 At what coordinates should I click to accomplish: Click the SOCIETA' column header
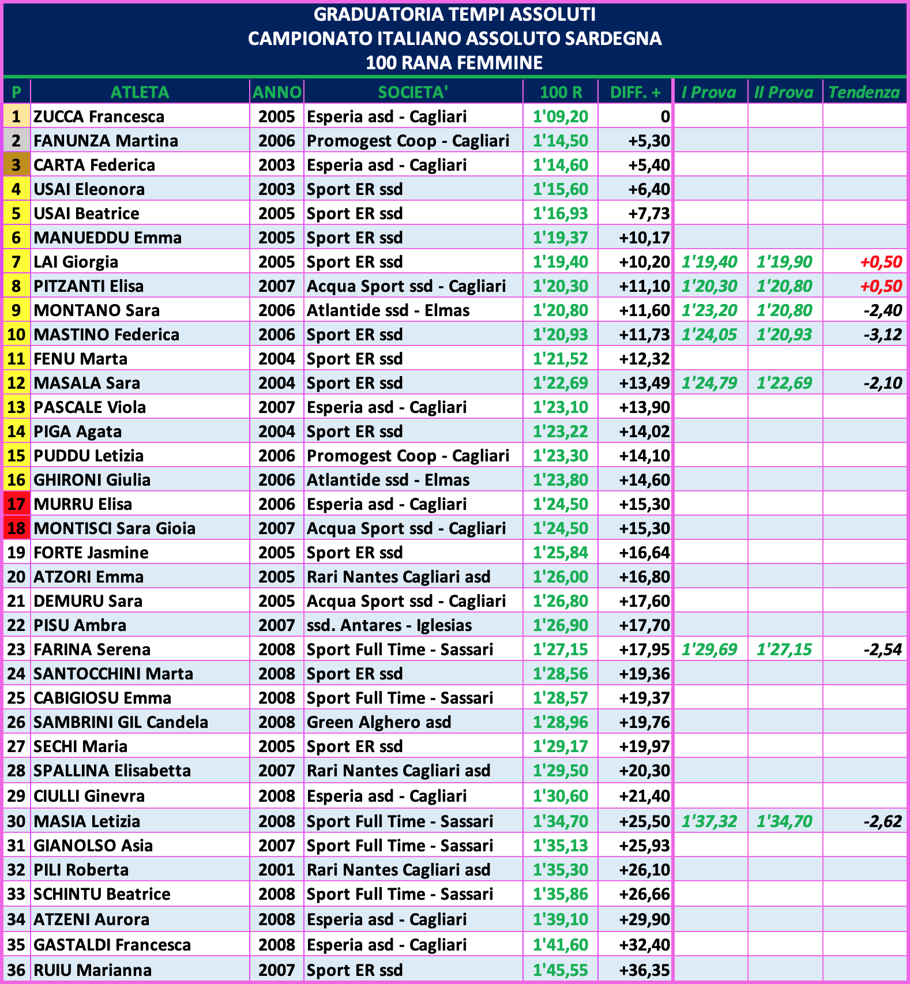tap(413, 92)
